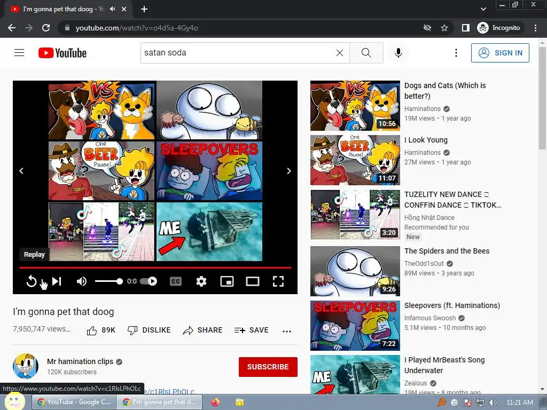Viewport: 547px width, 410px height.
Task: Click TheOdd1sOut channel name
Action: pos(424,264)
